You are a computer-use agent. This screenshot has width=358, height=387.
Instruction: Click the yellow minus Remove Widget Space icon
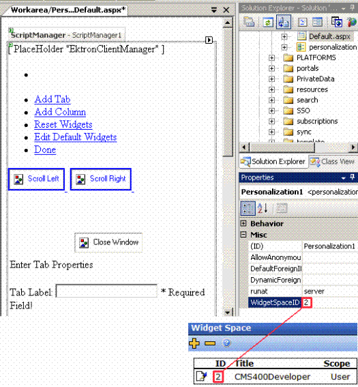[x=210, y=343]
